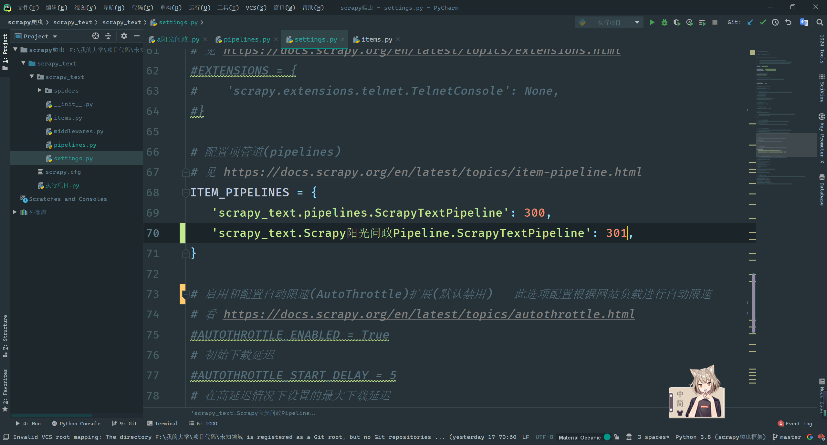Click the green Run button

point(652,22)
